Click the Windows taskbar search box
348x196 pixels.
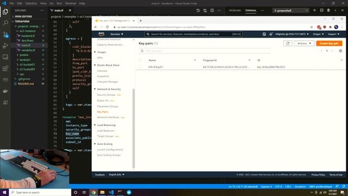40,192
